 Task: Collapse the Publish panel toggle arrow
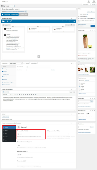pyautogui.click(x=95, y=9)
